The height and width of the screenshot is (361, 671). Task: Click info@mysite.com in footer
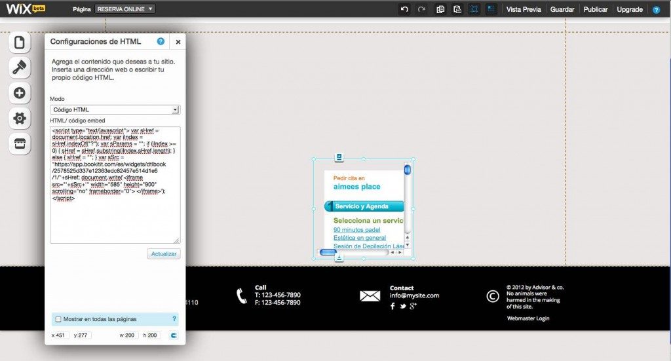coord(414,295)
